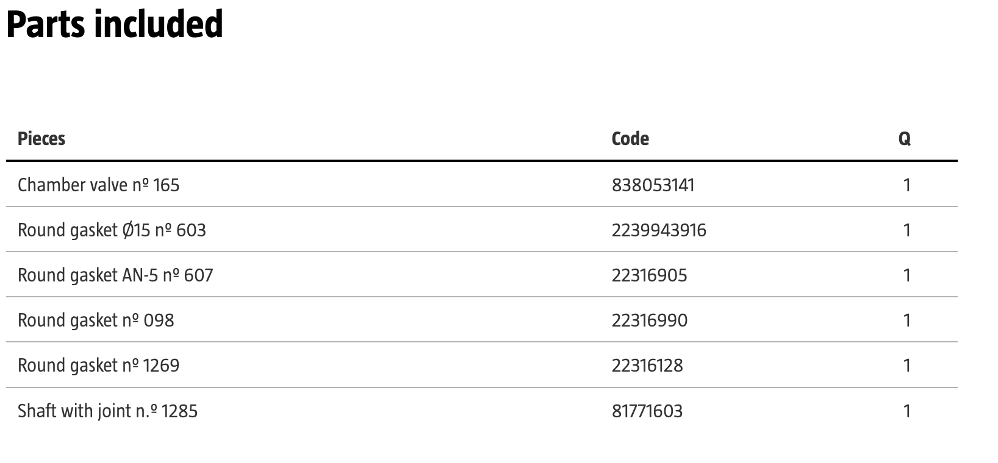Select "Round gasket AN-5 nº 607" text
The image size is (998, 463).
click(115, 275)
